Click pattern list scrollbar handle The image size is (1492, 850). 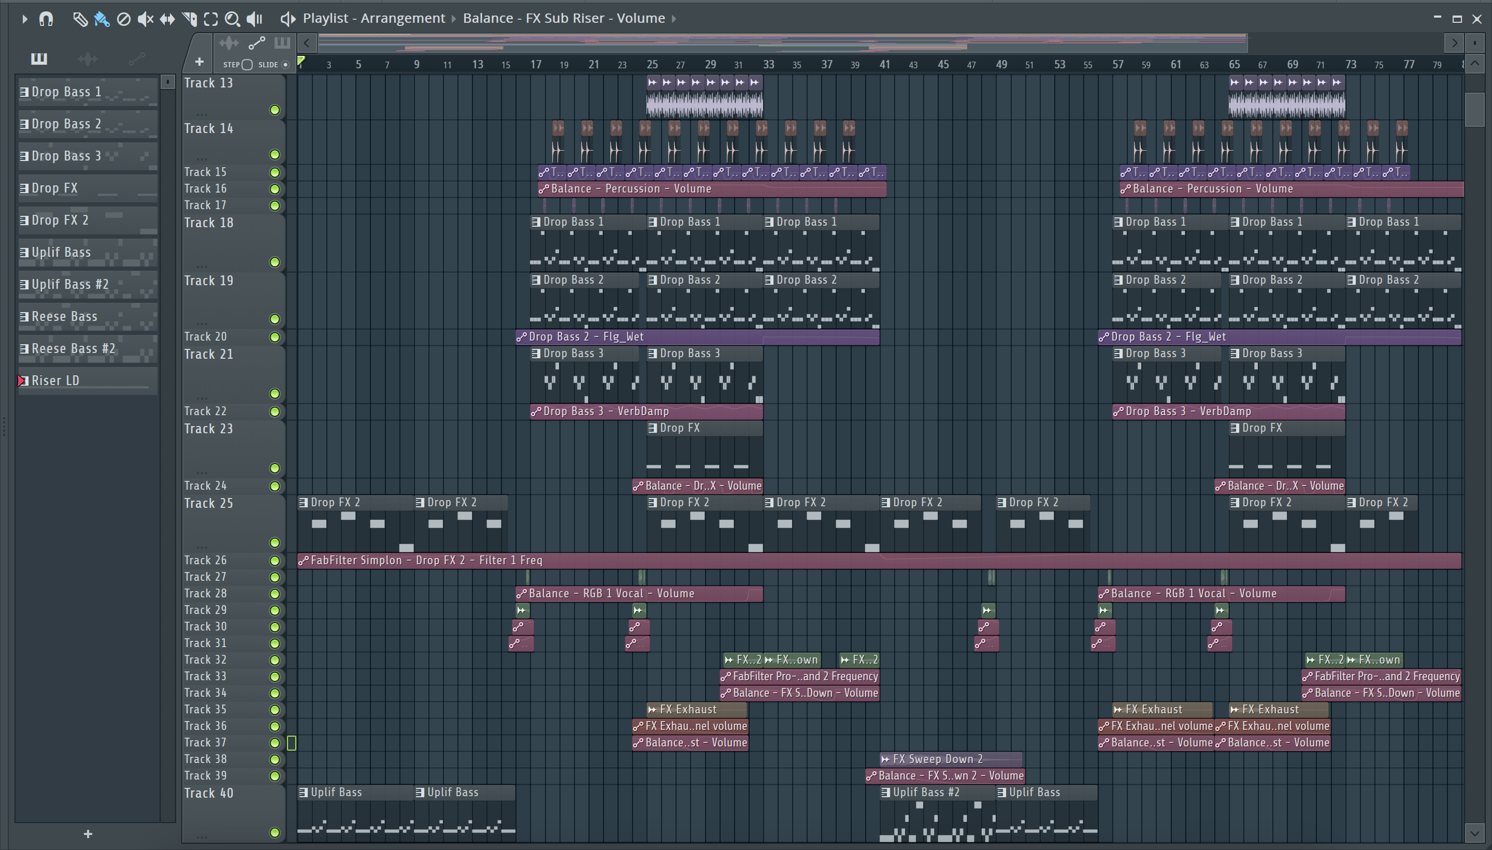click(x=168, y=82)
